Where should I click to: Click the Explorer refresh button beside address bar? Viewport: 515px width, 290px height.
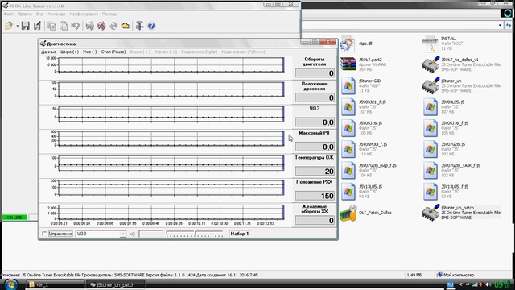click(509, 25)
